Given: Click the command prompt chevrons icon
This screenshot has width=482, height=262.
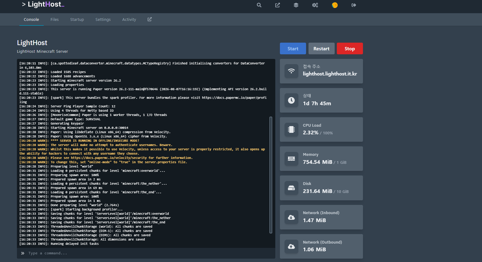Looking at the screenshot, I should (x=22, y=253).
